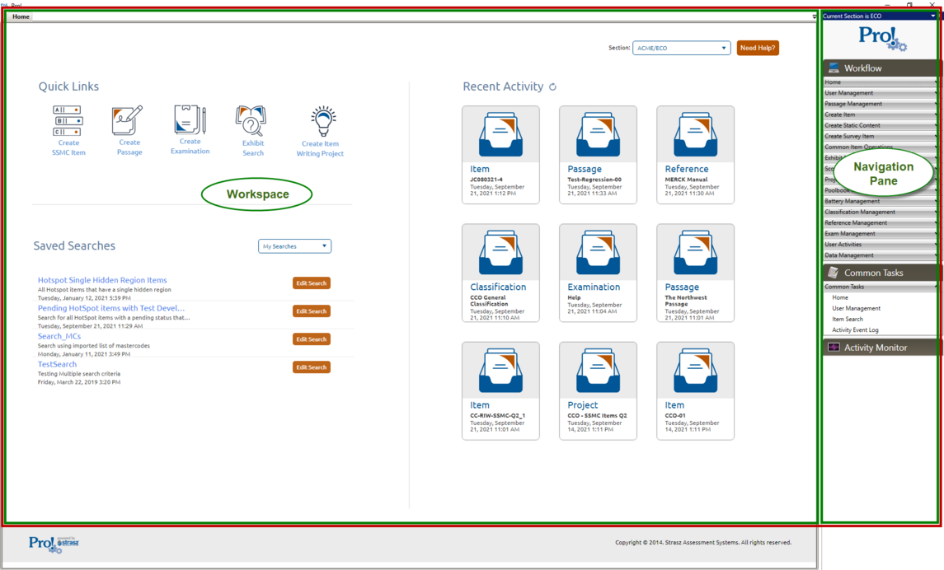Switch to the Home tab

[21, 16]
